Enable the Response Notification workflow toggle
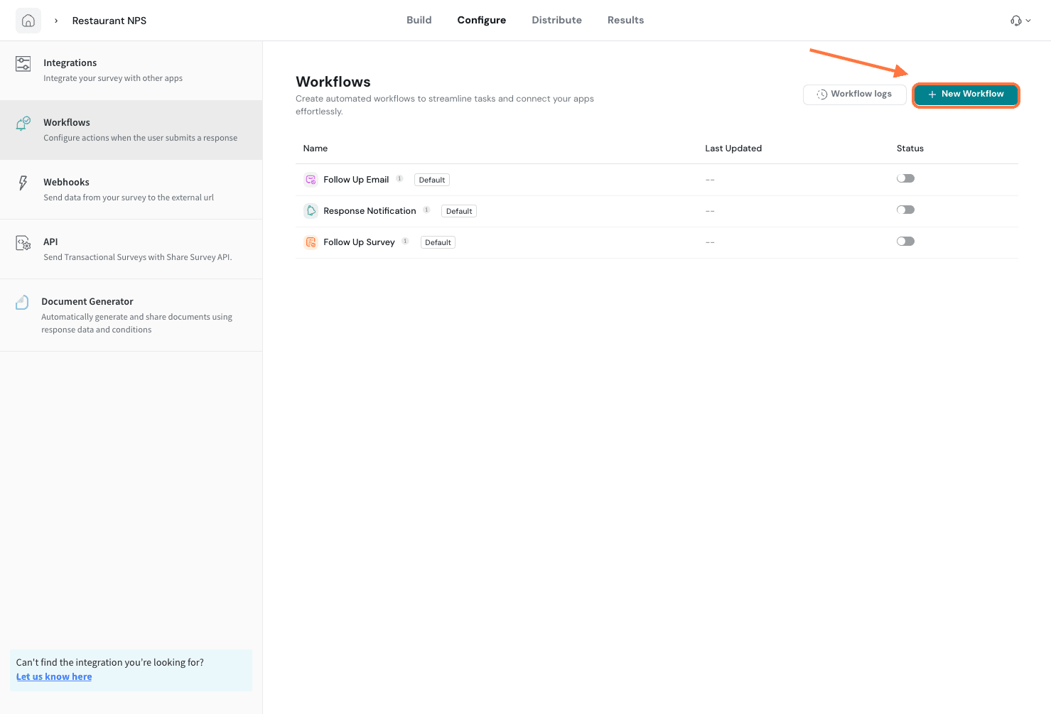The image size is (1051, 714). coord(905,210)
